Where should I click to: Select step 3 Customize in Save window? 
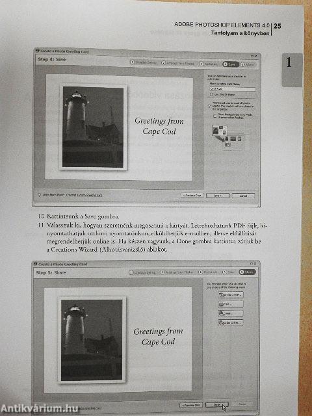tap(209, 64)
